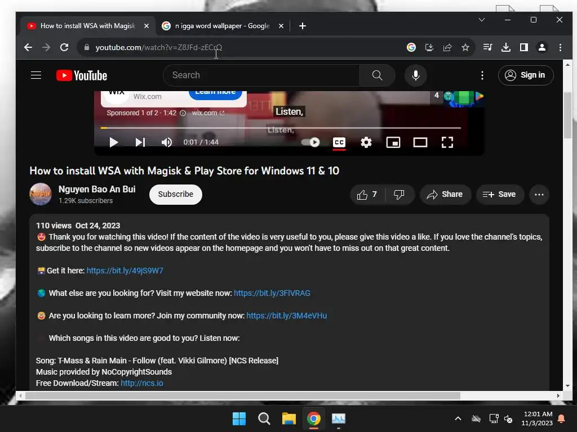Like the video
The height and width of the screenshot is (432, 577).
(x=367, y=194)
